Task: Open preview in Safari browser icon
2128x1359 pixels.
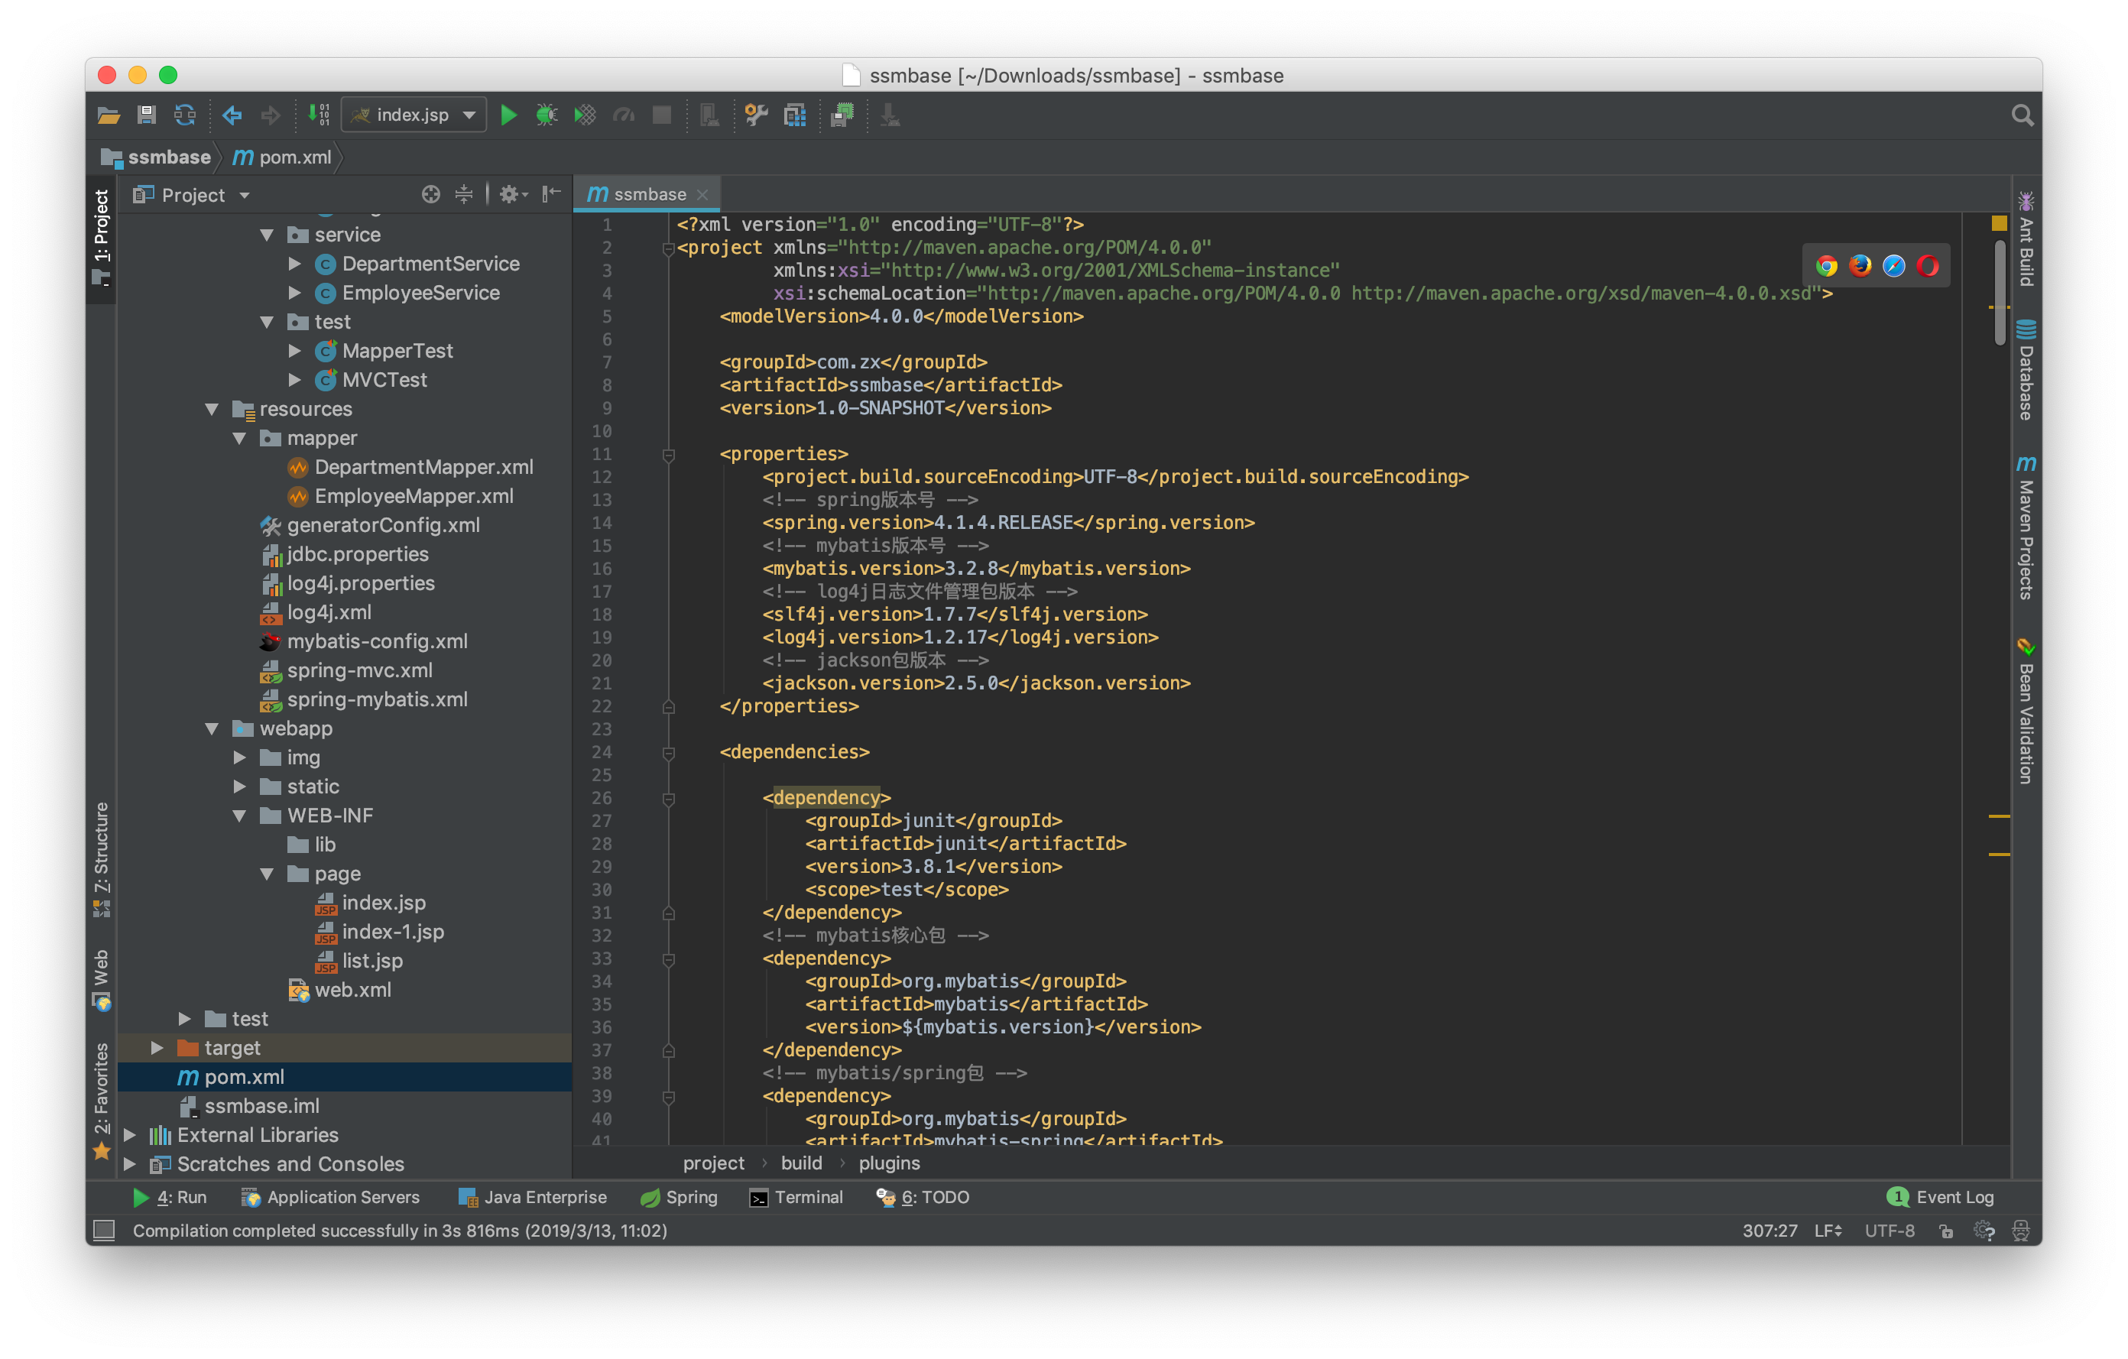Action: (1894, 266)
